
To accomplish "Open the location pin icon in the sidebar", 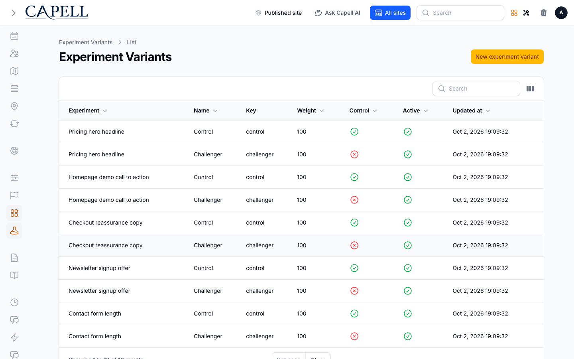I will point(14,106).
